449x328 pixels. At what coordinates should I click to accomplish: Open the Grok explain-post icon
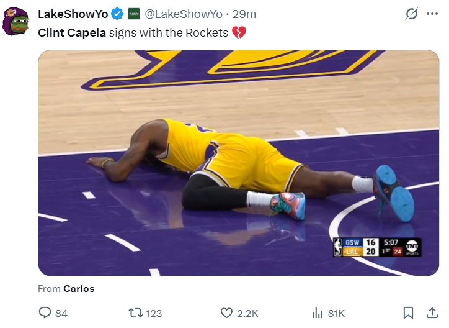click(x=411, y=14)
